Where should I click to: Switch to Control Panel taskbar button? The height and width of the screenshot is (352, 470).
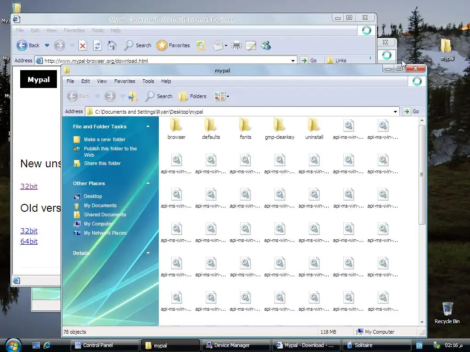pyautogui.click(x=105, y=346)
